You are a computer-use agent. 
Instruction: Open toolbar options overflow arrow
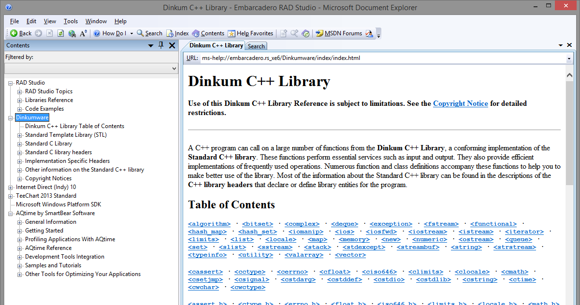pyautogui.click(x=379, y=34)
